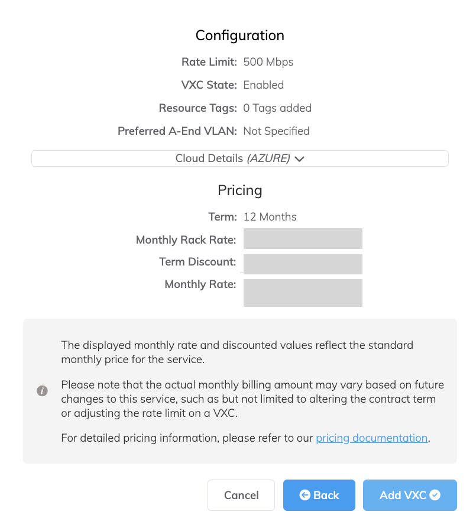Click the Enabled VXC State value

tap(264, 85)
